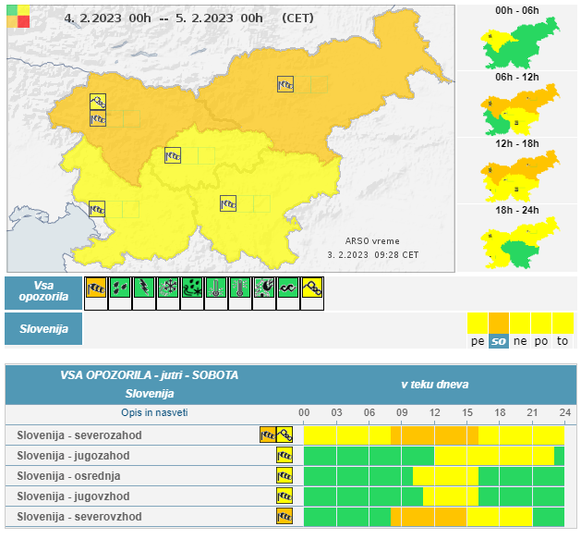Click the wind icon on the northwest map region

pos(98,118)
